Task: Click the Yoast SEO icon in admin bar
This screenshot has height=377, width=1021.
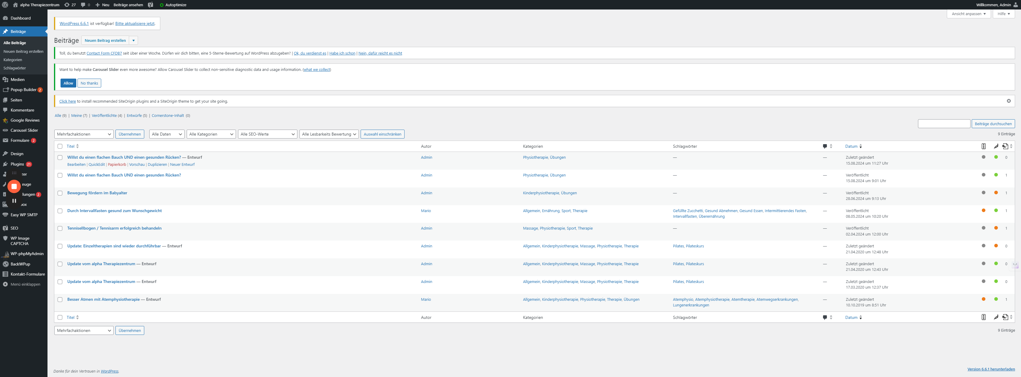Action: [x=150, y=5]
